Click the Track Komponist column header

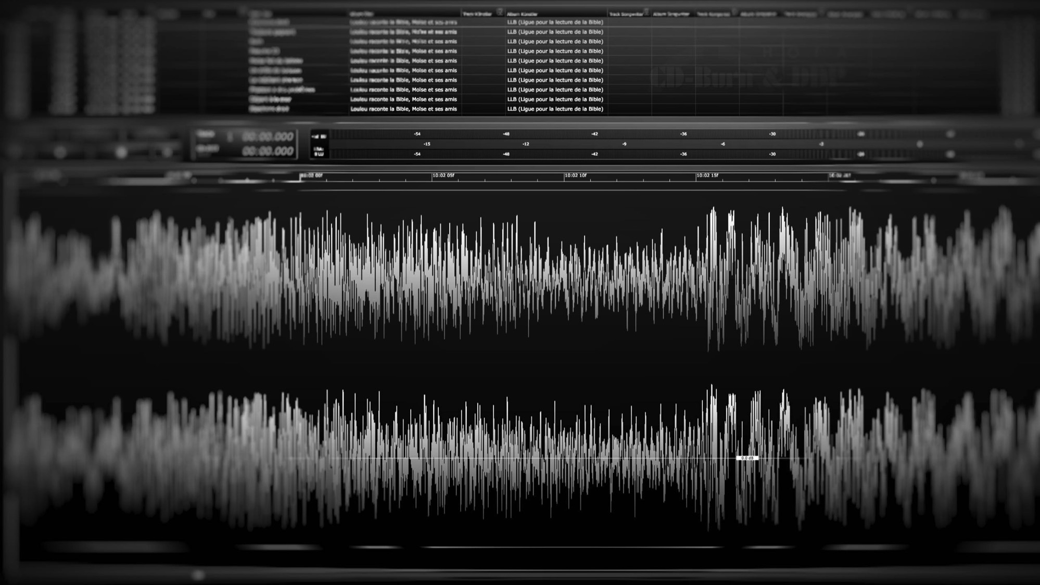713,14
